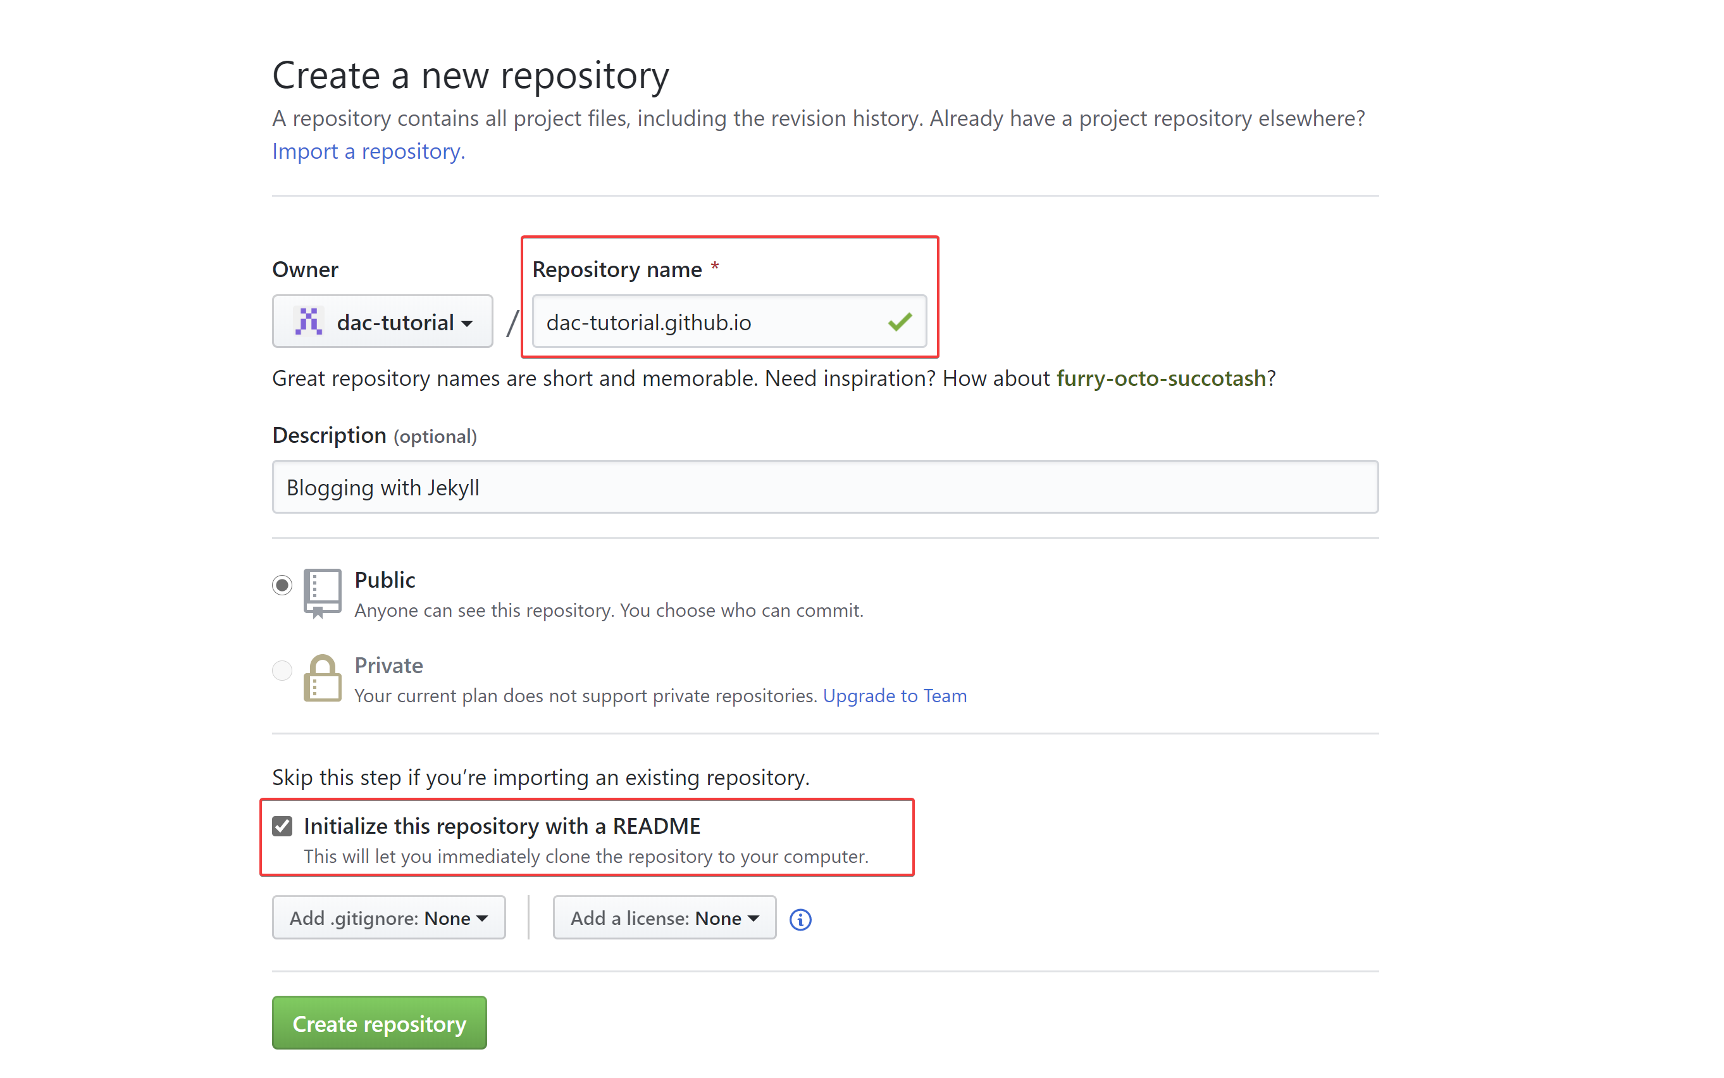The width and height of the screenshot is (1724, 1078).
Task: Focus the Repository name input field
Action: coord(729,321)
